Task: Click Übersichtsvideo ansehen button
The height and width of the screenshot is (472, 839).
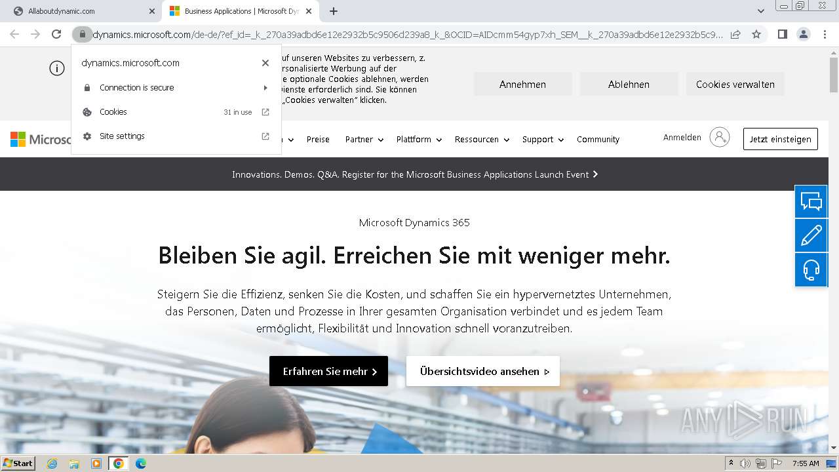Action: pos(483,371)
